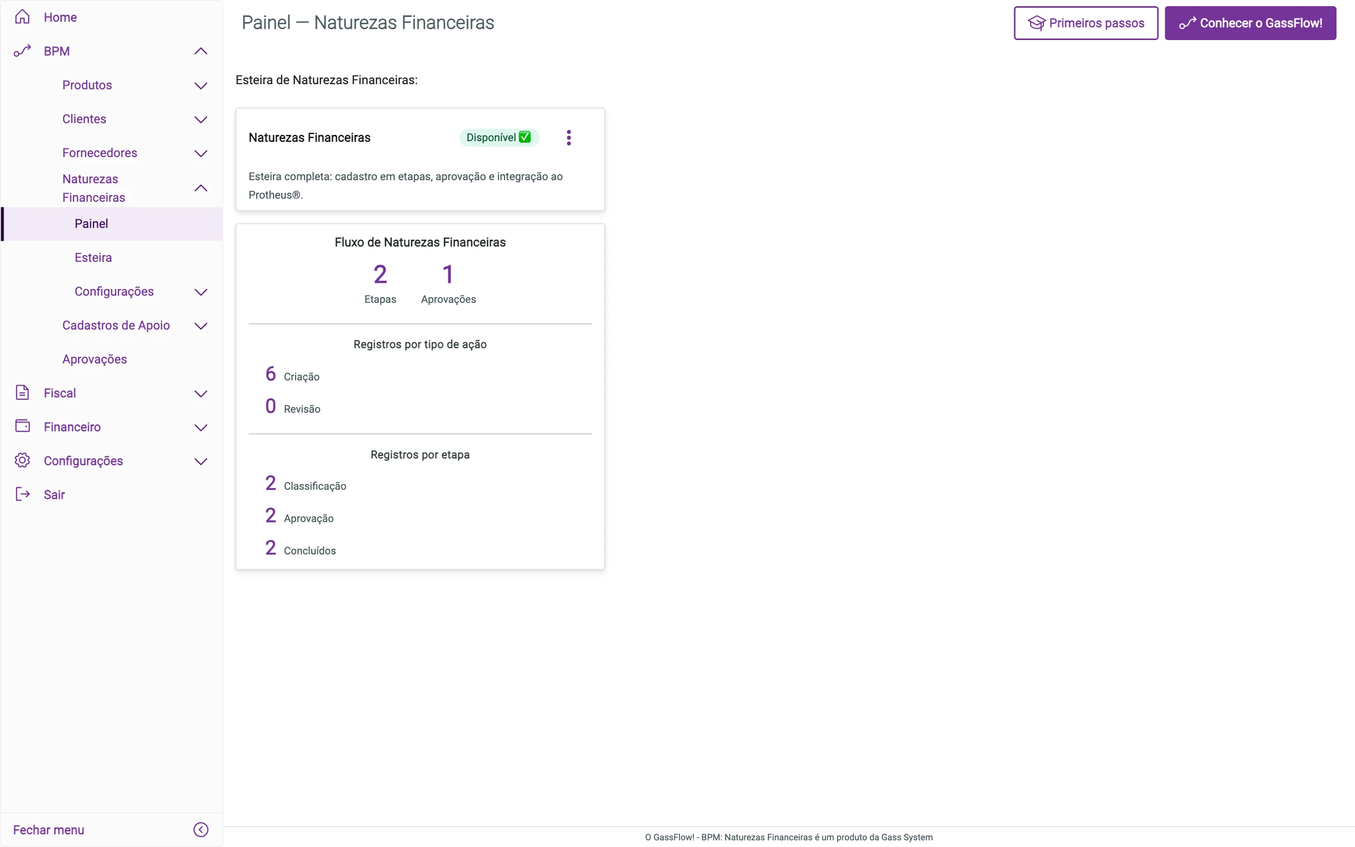Expand the bottom Configurações section chevron

pos(201,461)
